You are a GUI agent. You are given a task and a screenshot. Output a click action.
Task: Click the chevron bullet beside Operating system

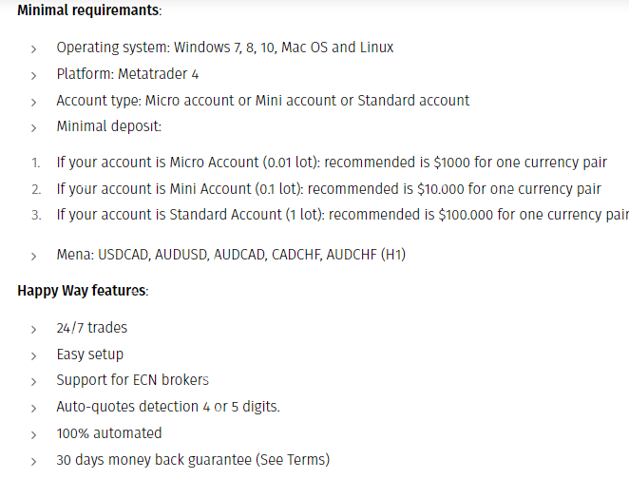[x=34, y=48]
